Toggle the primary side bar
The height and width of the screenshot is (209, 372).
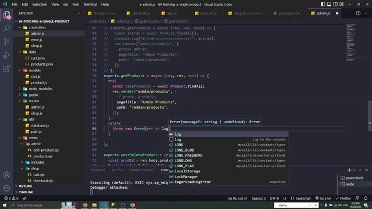click(323, 4)
